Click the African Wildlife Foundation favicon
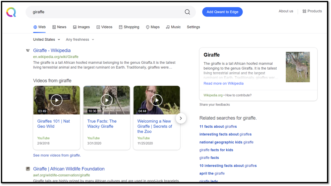Viewport: 331px width, 186px height. coord(28,169)
